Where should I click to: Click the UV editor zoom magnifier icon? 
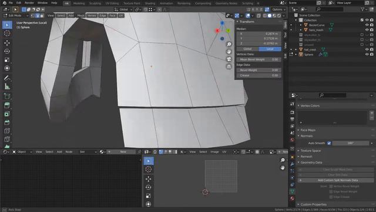click(283, 160)
